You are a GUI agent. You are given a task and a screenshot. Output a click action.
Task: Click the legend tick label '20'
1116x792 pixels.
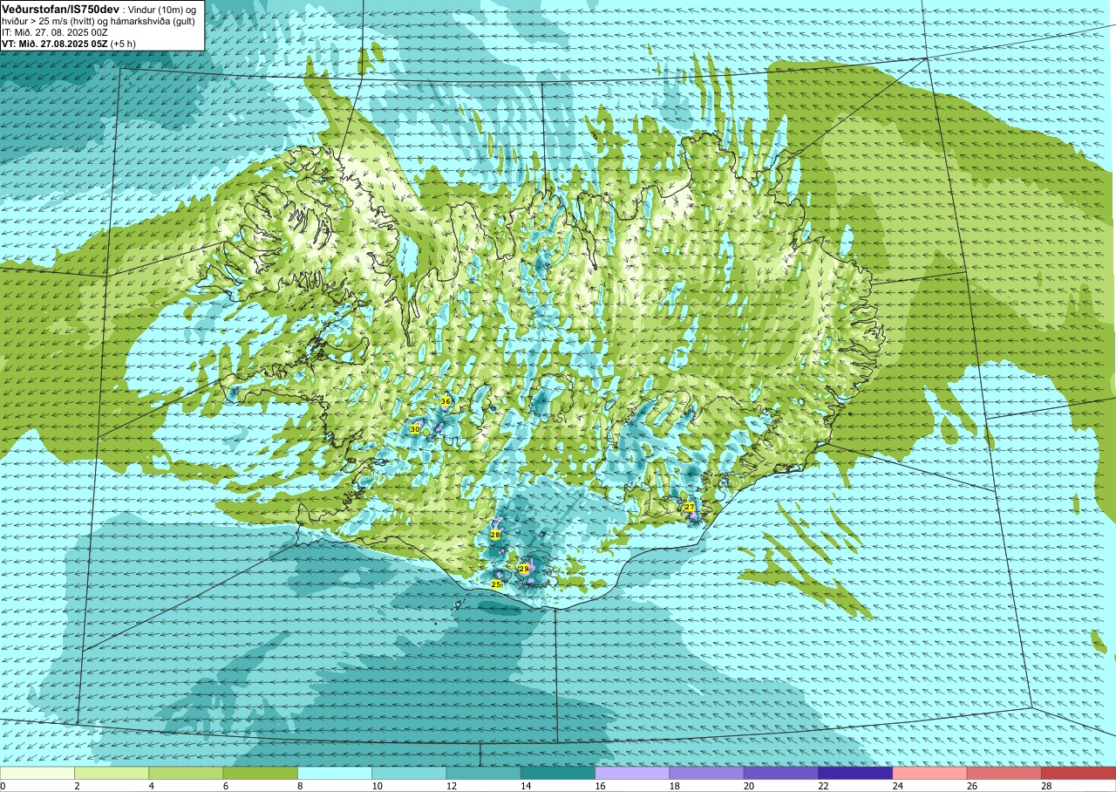click(747, 786)
